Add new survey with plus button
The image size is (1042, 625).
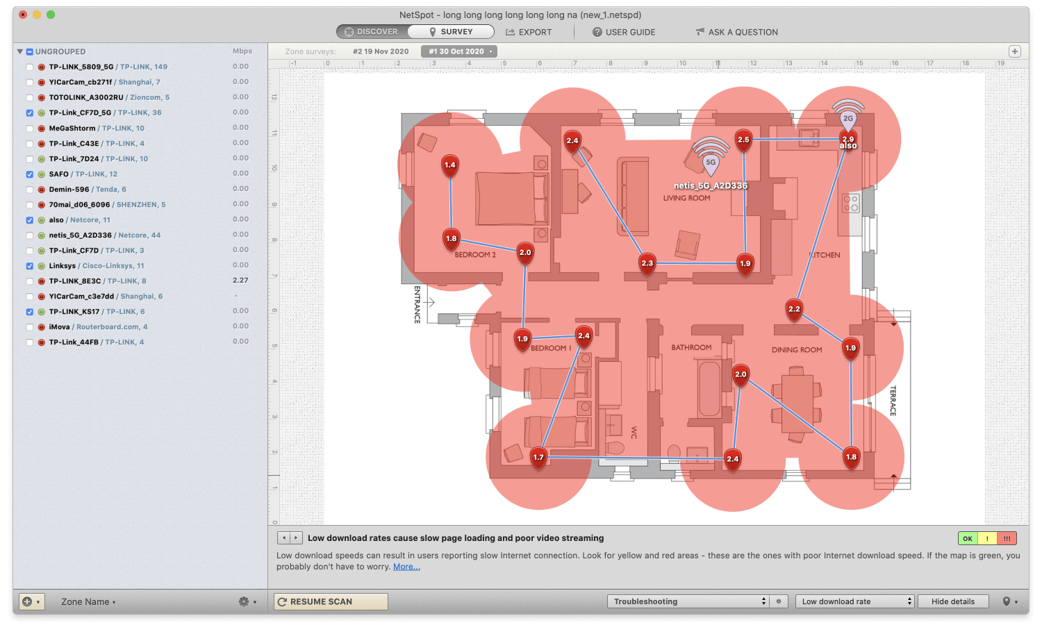[x=1015, y=51]
